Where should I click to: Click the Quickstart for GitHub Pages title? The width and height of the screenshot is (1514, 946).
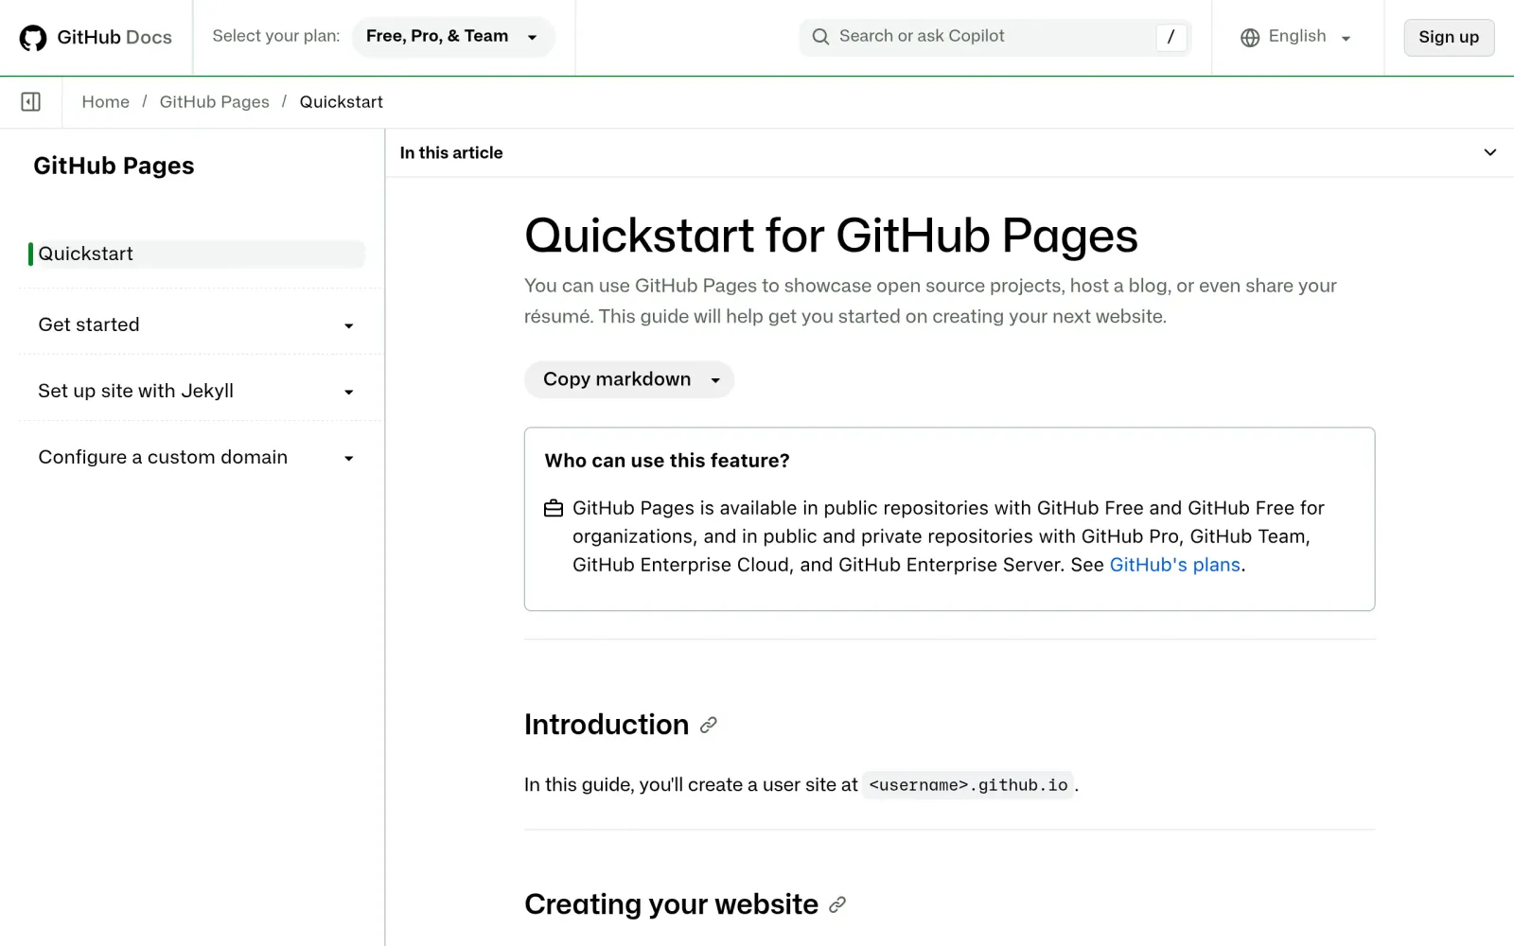(x=831, y=236)
